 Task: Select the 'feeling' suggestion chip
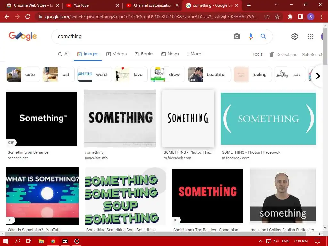click(x=252, y=74)
